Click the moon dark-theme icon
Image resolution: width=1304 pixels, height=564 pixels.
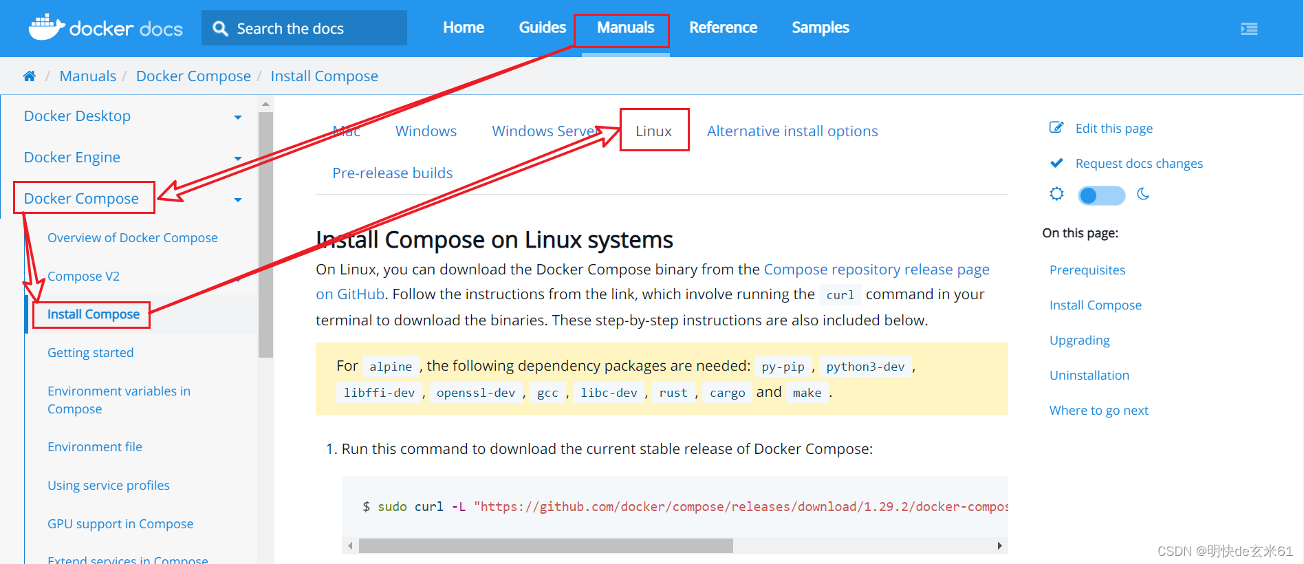click(x=1143, y=194)
